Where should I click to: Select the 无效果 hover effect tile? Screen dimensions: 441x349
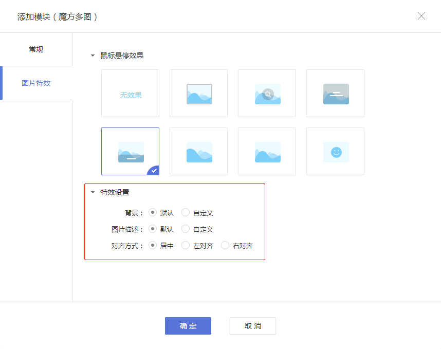pos(130,94)
